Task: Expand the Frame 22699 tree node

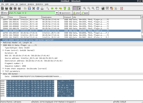Action: (x=1, y=40)
